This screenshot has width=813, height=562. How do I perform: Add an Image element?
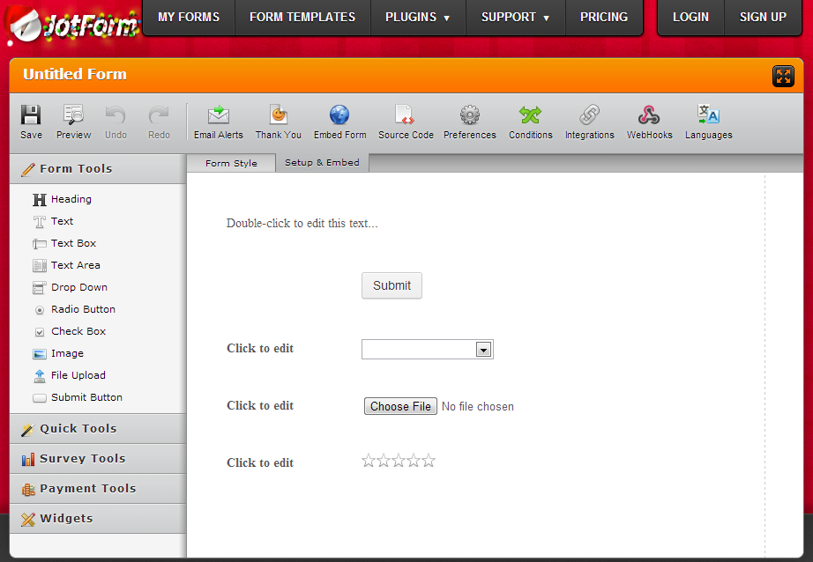pyautogui.click(x=58, y=354)
